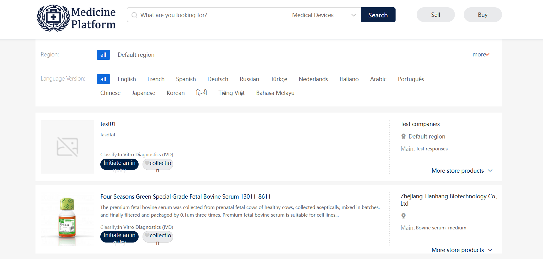Click location pin icon beside Default region
Viewport: 543px width, 259px height.
click(404, 136)
